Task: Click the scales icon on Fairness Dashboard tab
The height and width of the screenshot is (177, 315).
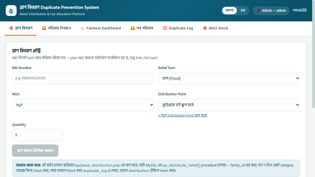Action: pyautogui.click(x=82, y=28)
